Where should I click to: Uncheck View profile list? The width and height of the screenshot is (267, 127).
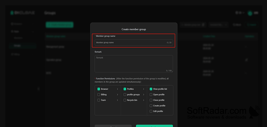click(x=151, y=89)
